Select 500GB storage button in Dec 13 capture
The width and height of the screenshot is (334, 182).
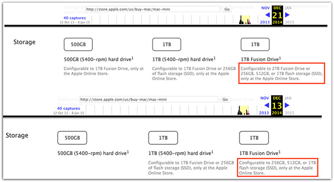[x=72, y=138]
